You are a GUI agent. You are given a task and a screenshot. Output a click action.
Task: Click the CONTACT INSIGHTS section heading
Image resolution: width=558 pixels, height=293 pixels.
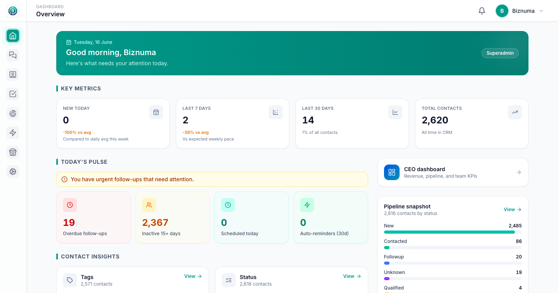pos(90,257)
